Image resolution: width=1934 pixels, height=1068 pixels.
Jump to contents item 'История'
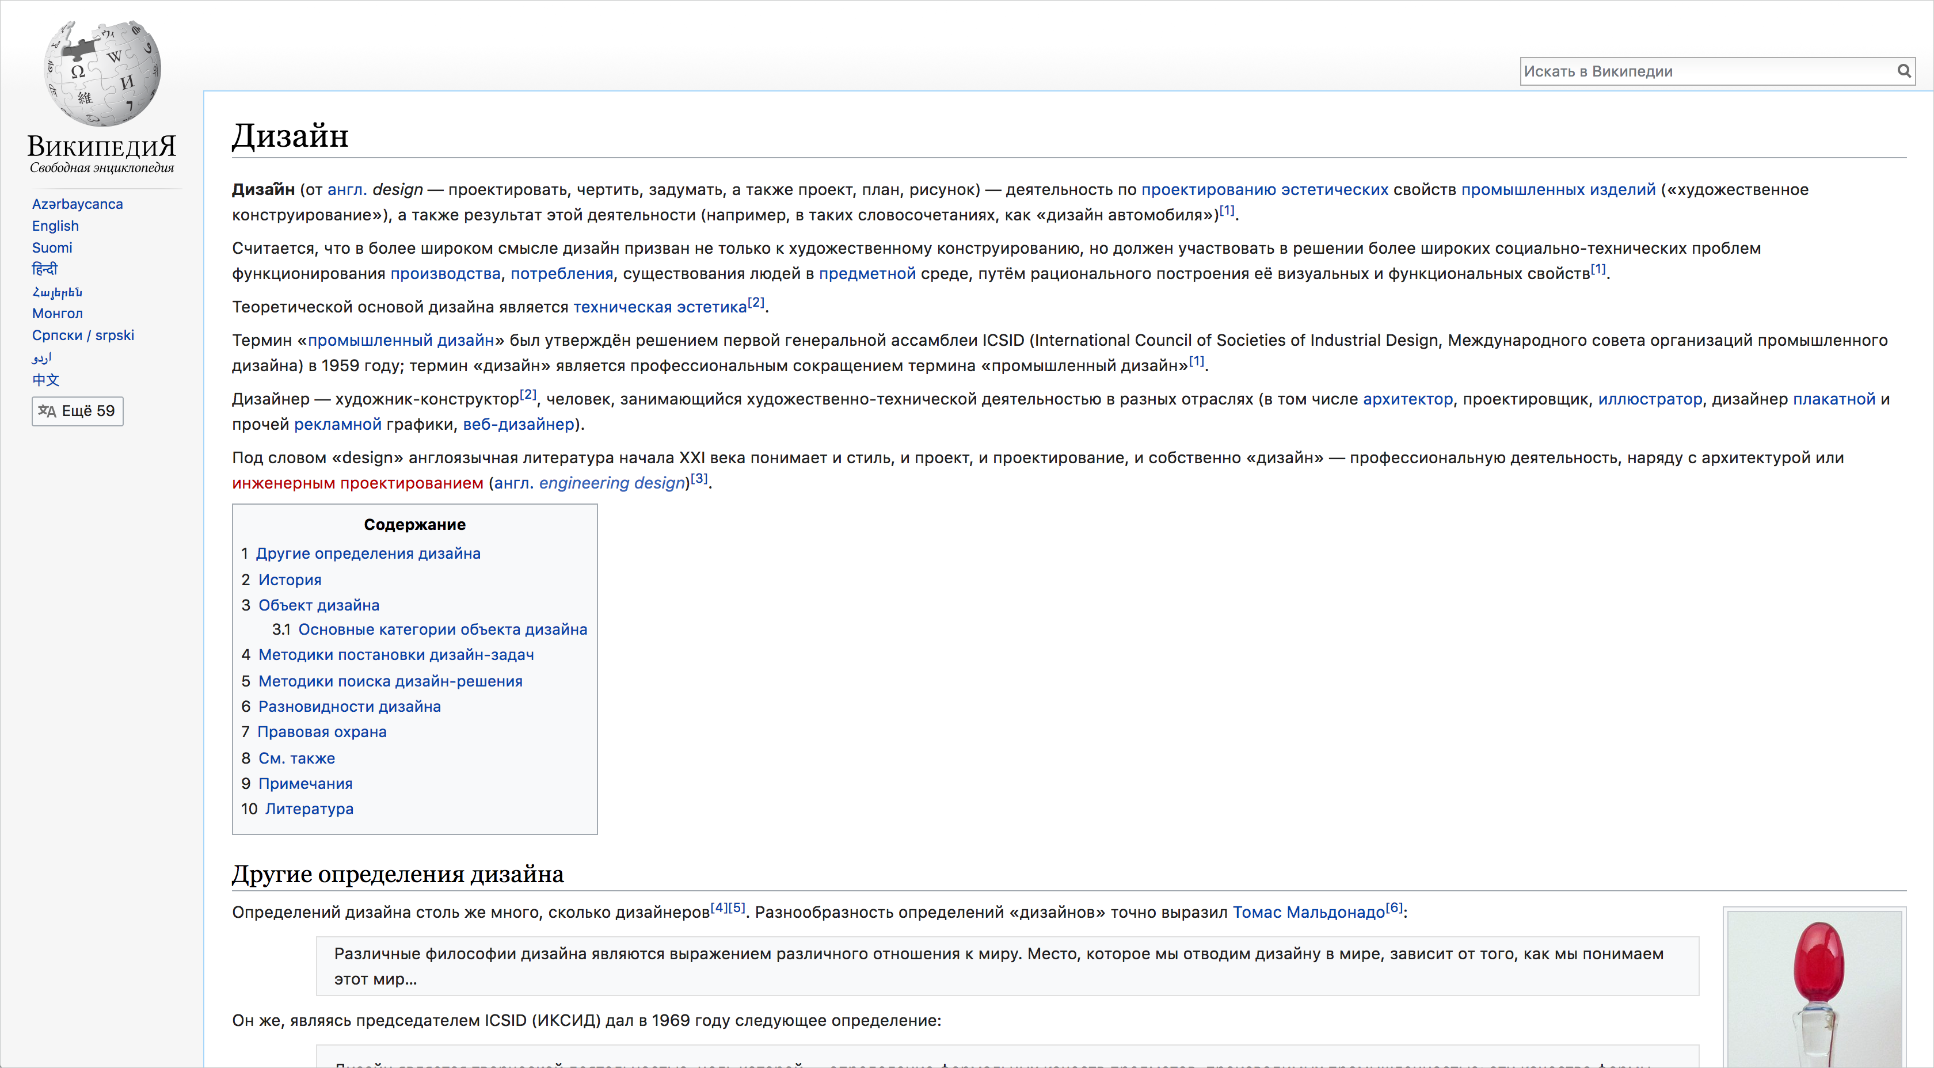[x=290, y=580]
